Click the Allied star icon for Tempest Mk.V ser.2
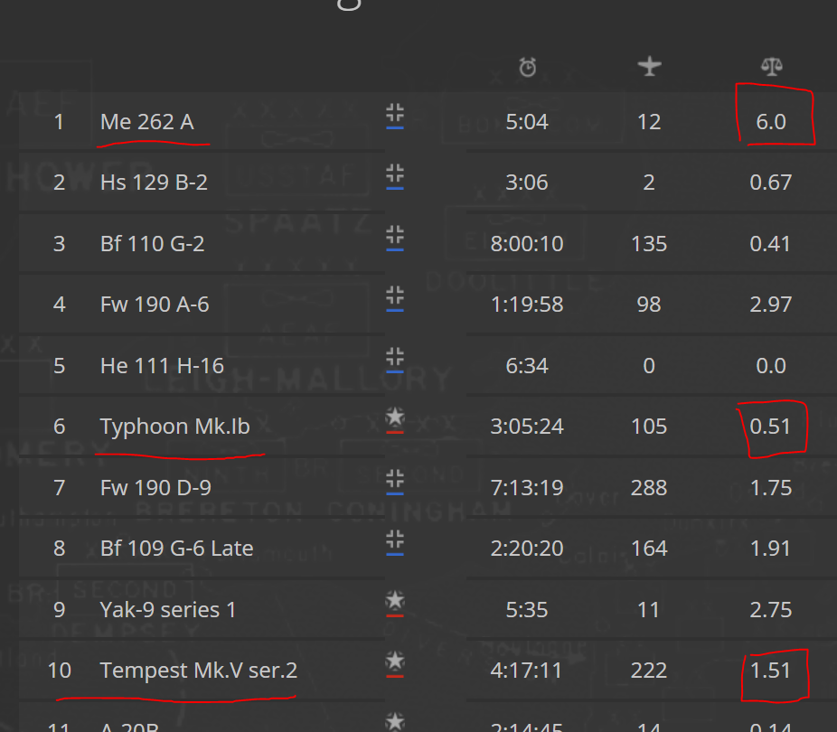837x732 pixels. point(395,664)
